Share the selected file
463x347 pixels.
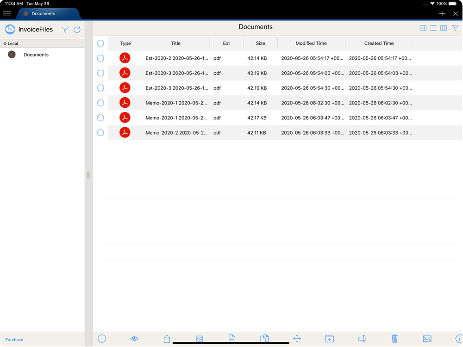pyautogui.click(x=167, y=339)
